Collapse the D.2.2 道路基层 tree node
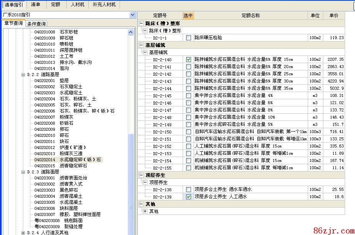 pyautogui.click(x=23, y=75)
